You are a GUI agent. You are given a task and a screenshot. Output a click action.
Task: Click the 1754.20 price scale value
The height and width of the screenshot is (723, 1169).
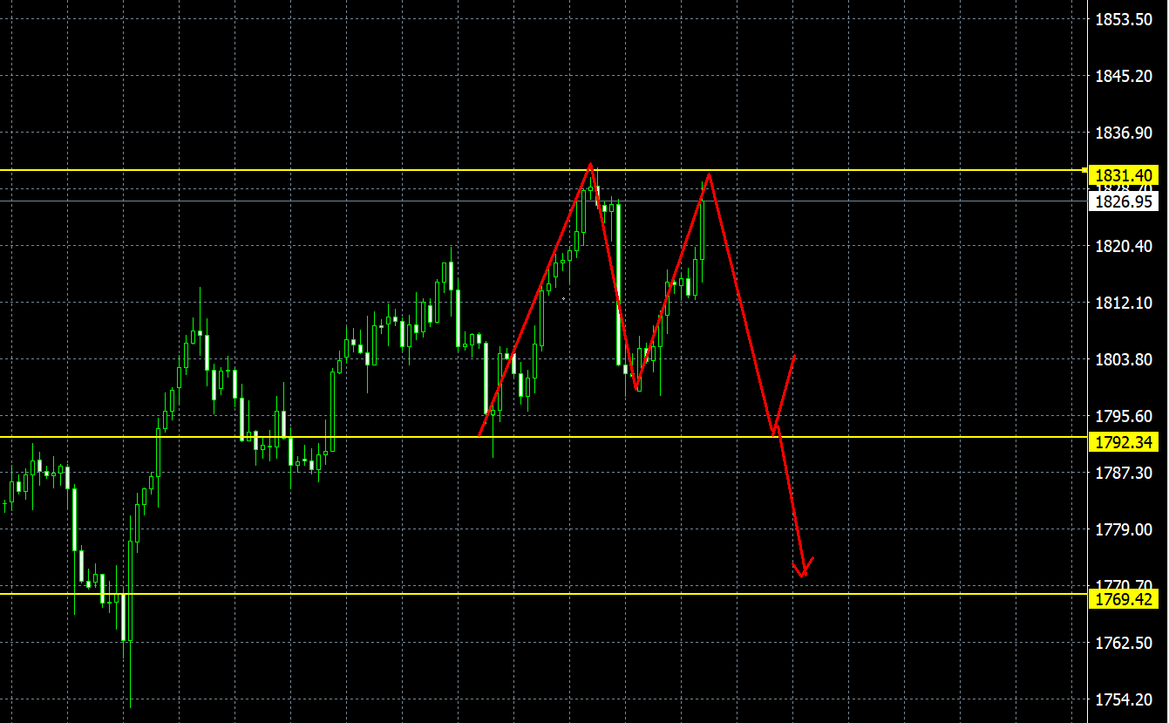1124,699
